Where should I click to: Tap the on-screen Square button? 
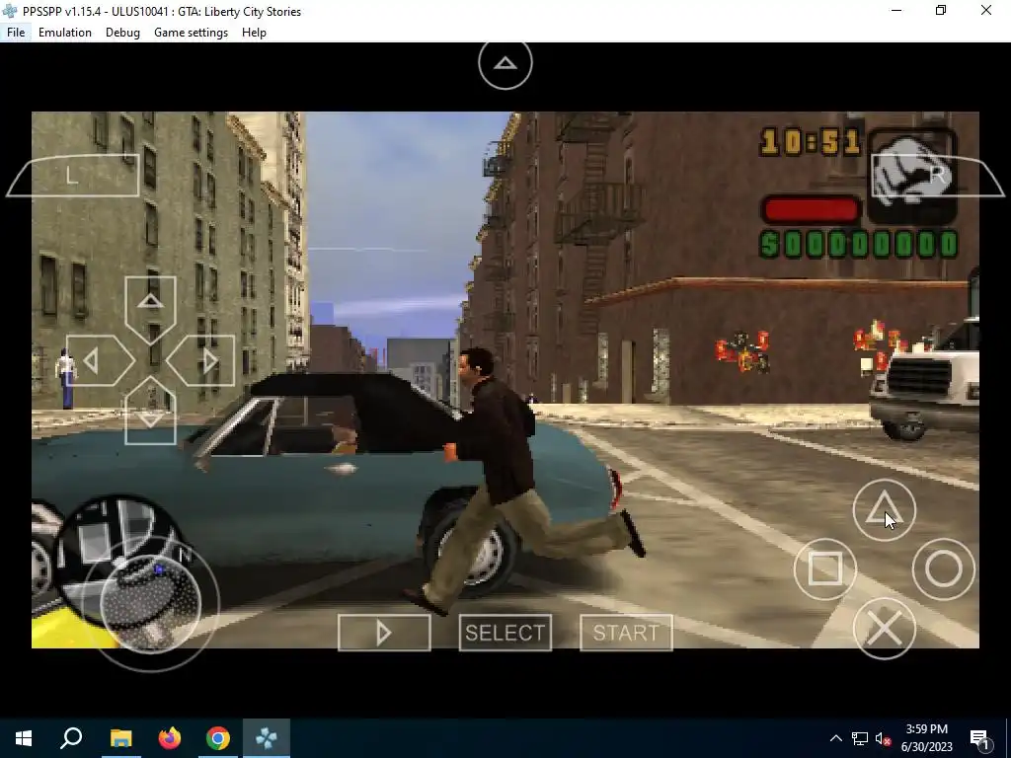824,569
